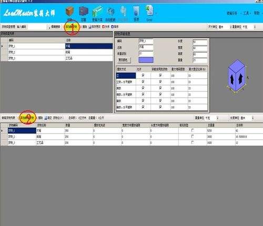This screenshot has height=226, width=263.
Task: Toggle allow checkbox for 侧放 row
Action: pyautogui.click(x=143, y=88)
